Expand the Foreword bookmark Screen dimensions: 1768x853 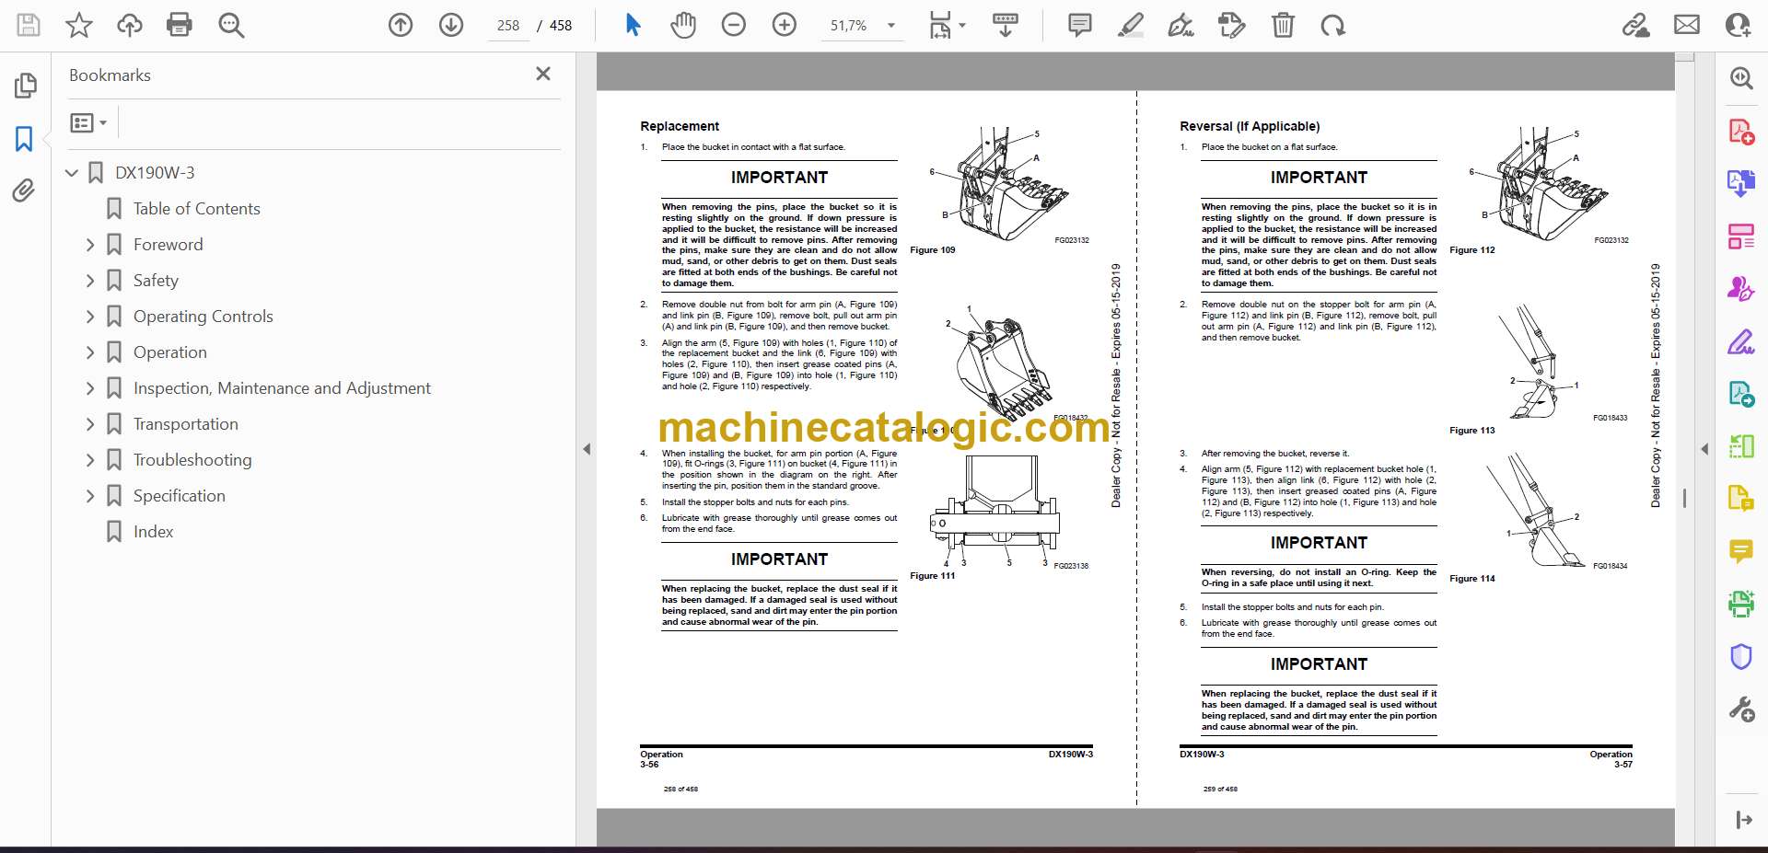[89, 245]
